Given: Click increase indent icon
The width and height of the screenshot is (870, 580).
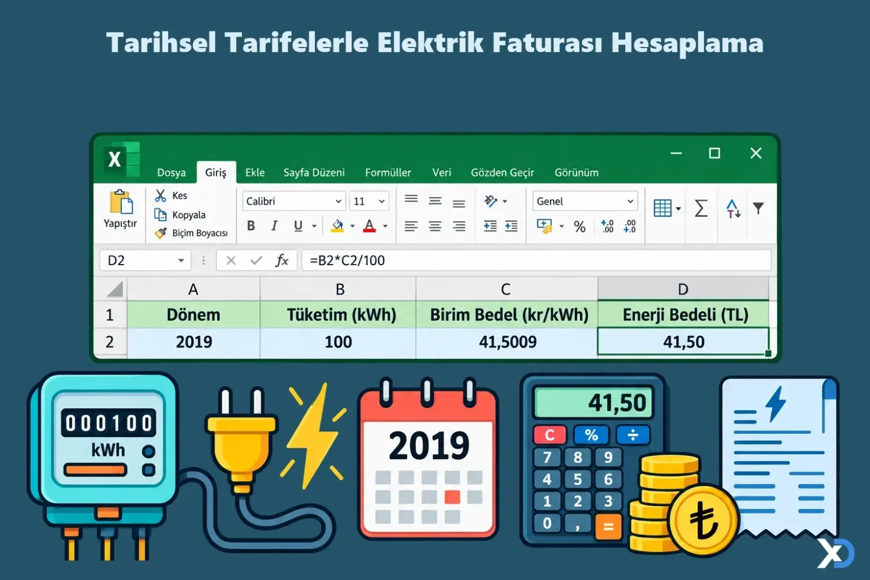Looking at the screenshot, I should 511,226.
